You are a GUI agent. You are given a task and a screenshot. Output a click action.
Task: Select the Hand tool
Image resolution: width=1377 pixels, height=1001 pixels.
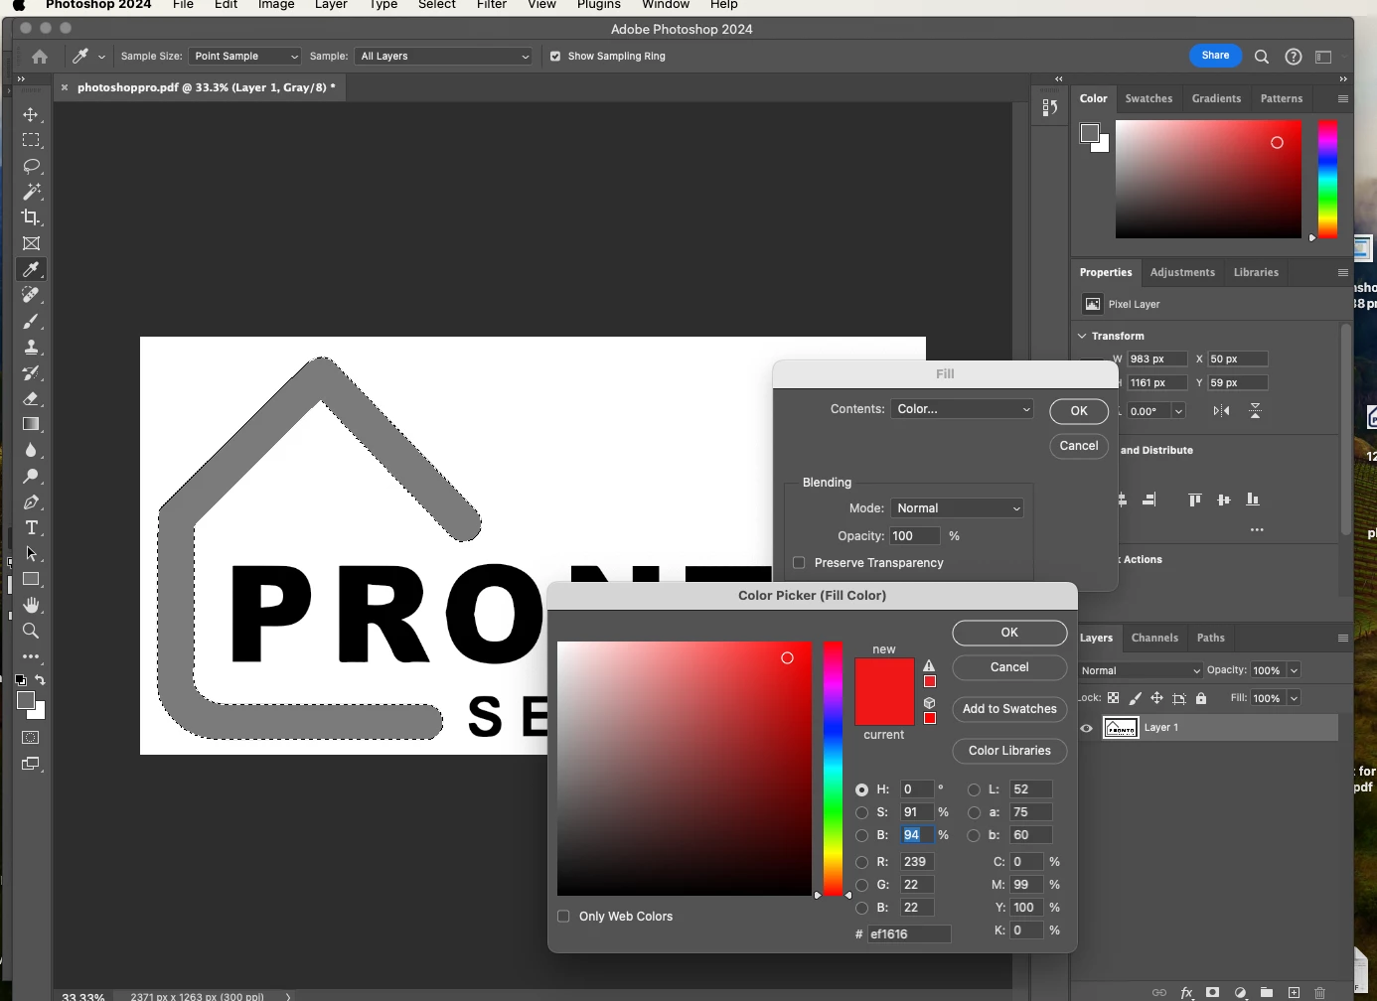point(31,605)
